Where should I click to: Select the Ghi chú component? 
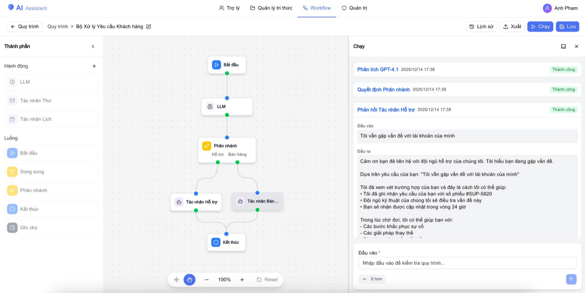coord(51,228)
